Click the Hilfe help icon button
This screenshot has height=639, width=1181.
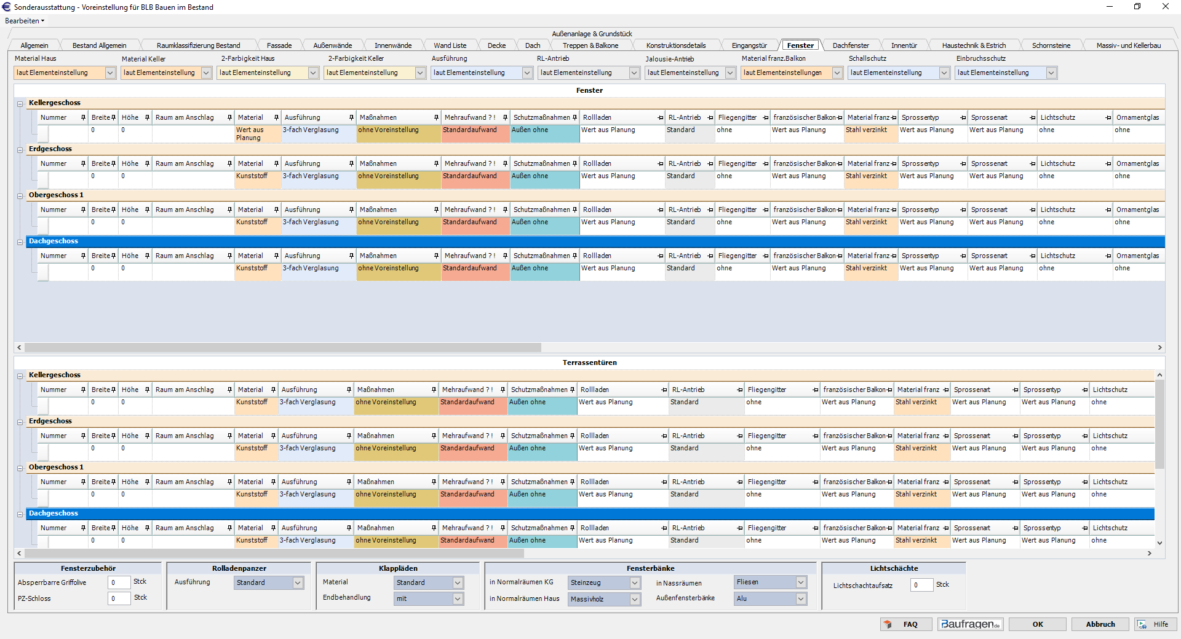point(1155,624)
